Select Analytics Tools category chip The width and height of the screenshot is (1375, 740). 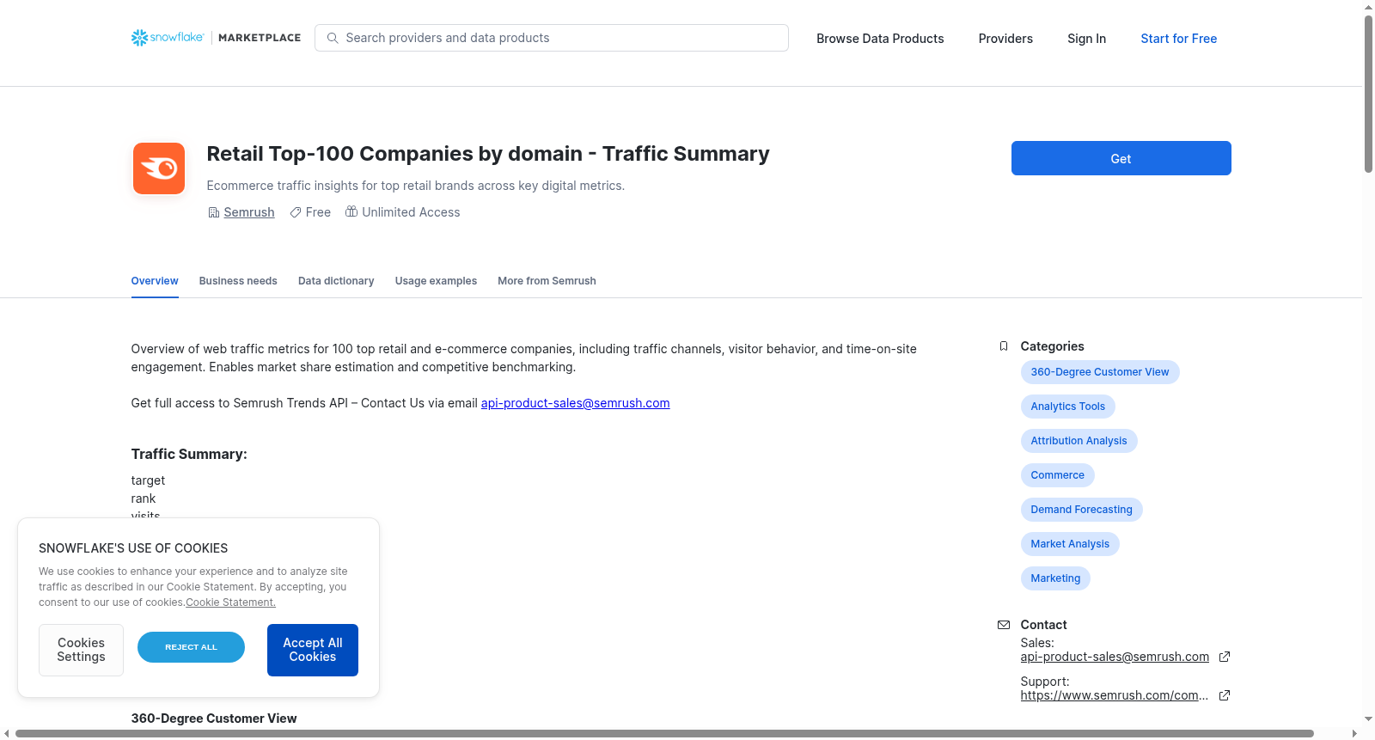click(1067, 407)
